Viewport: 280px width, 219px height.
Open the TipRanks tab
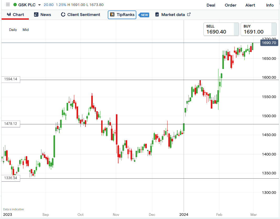[x=122, y=15]
